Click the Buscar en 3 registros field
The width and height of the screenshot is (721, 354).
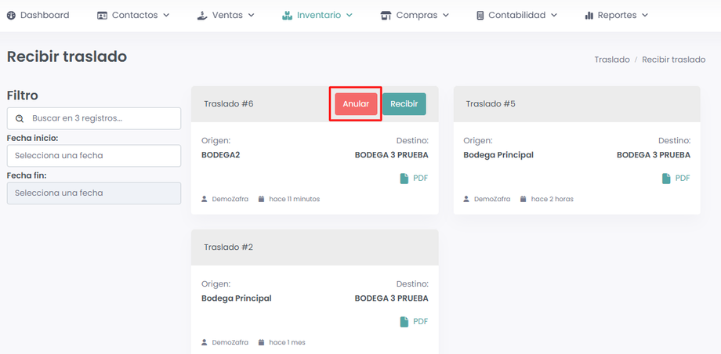[102, 118]
